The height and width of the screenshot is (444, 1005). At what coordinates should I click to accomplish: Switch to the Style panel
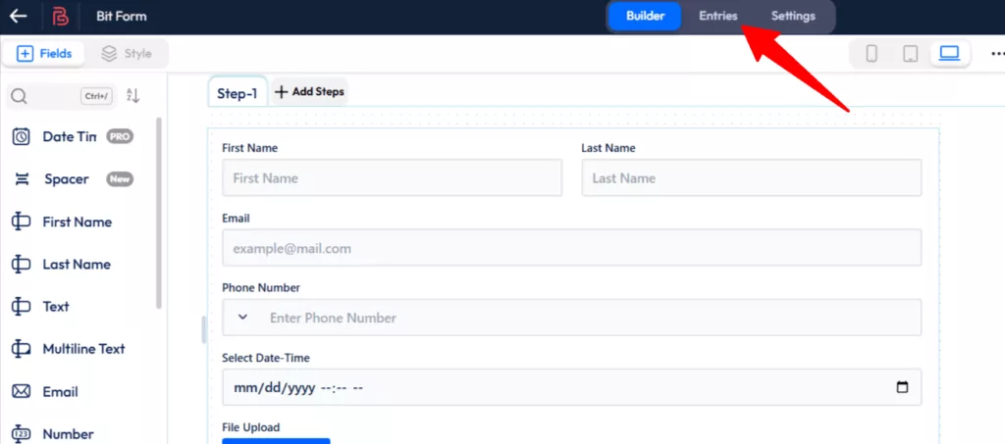pyautogui.click(x=127, y=54)
